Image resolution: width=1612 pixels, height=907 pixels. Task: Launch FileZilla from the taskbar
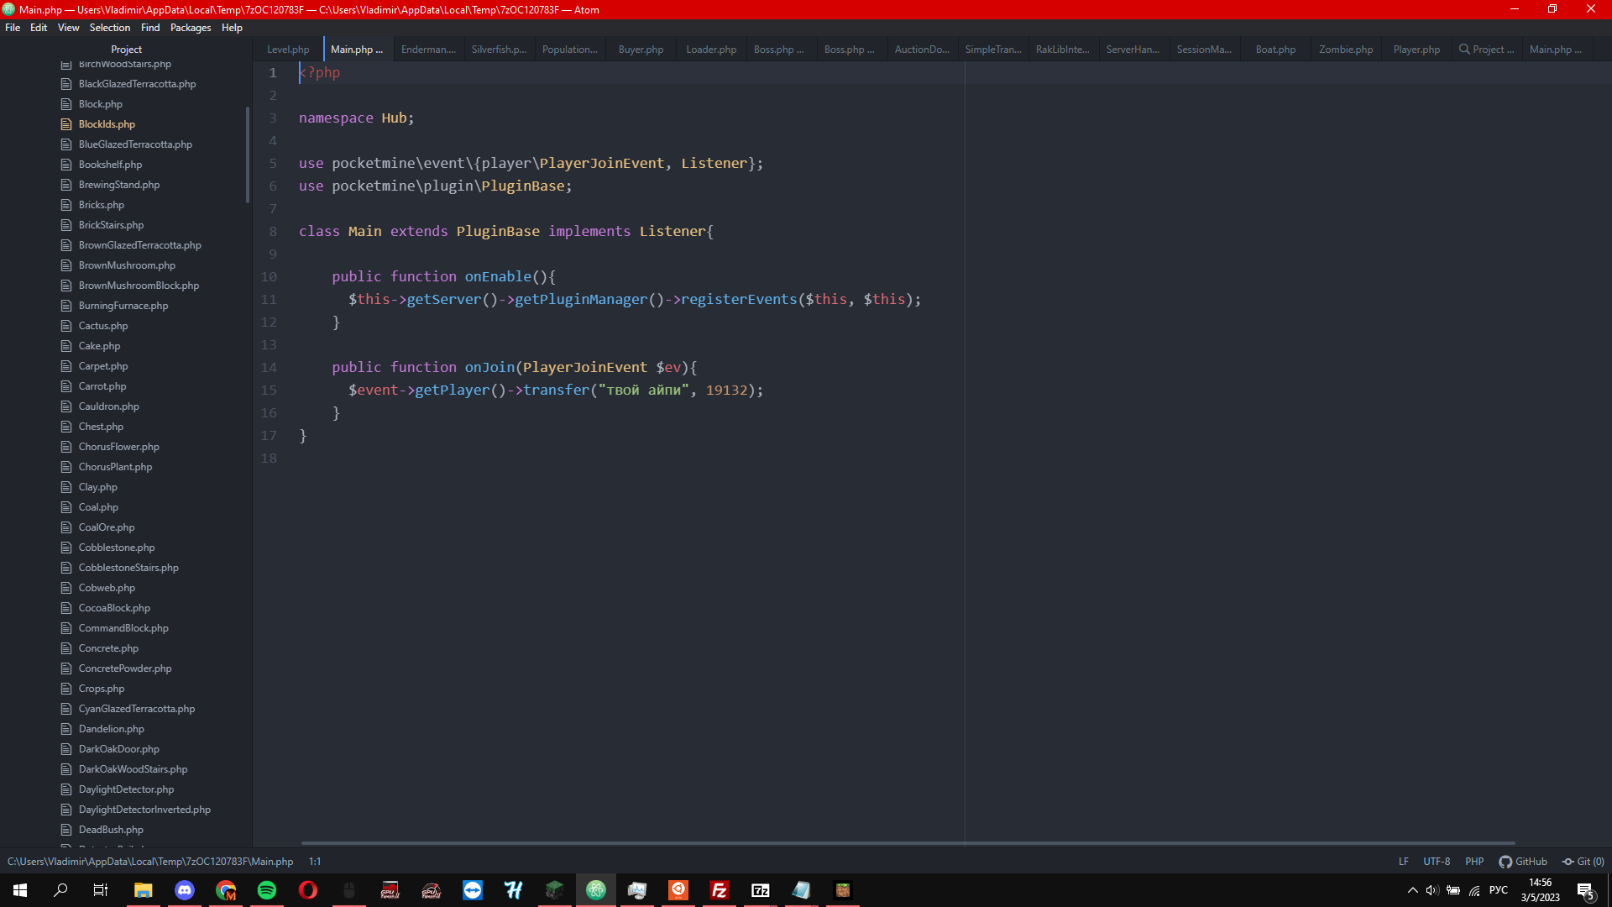pyautogui.click(x=719, y=890)
